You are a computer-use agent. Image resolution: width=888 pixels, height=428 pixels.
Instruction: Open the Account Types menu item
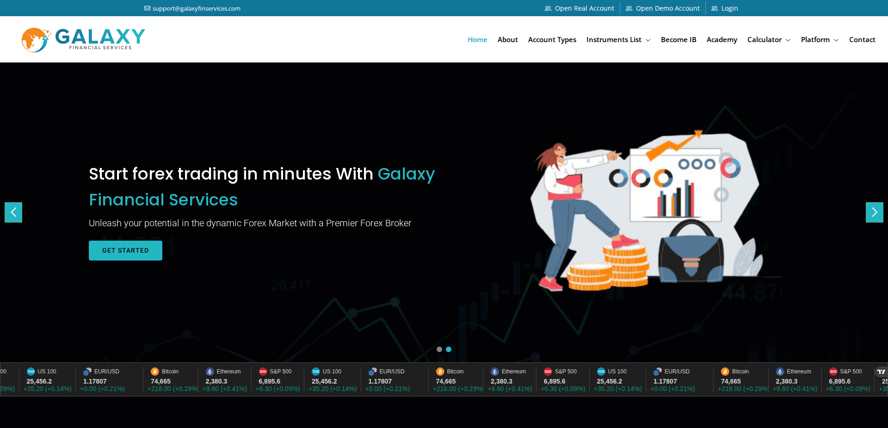[552, 40]
